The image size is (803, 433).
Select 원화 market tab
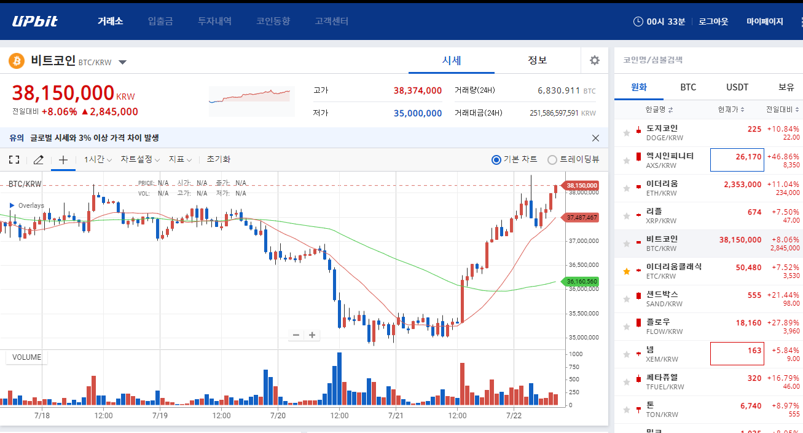point(639,87)
